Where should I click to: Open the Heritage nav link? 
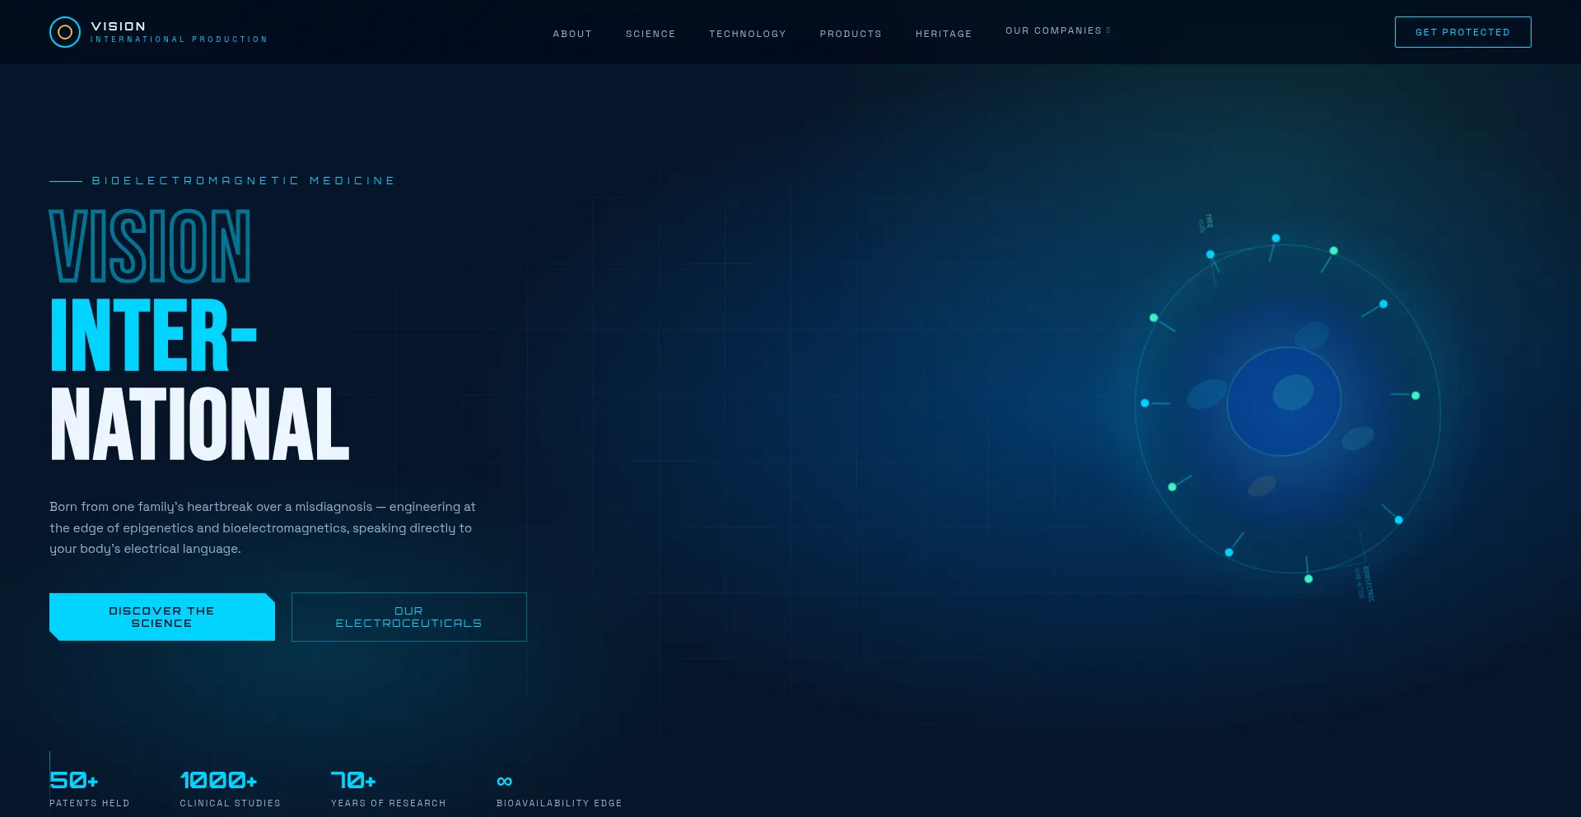(944, 34)
